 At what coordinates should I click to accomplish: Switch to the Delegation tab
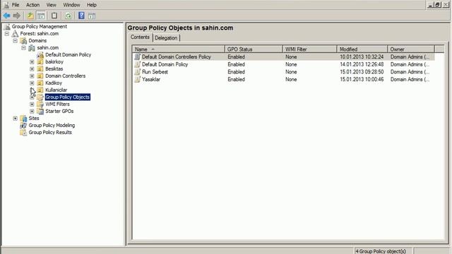click(166, 38)
